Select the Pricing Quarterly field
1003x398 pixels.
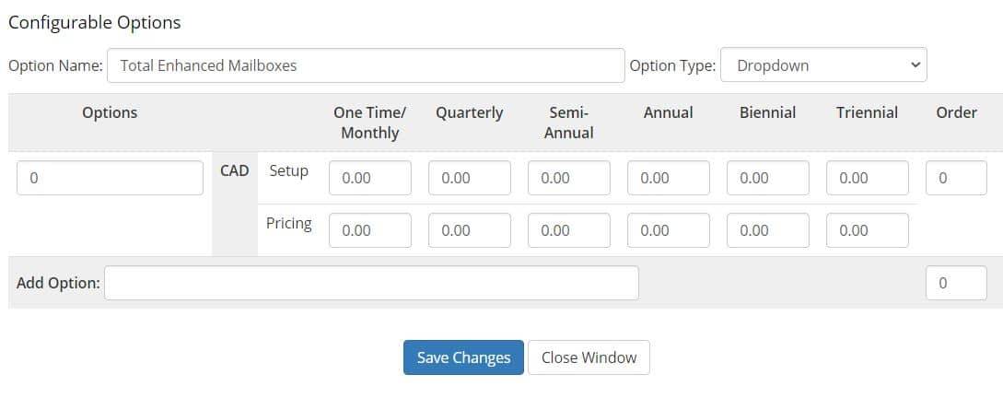click(470, 230)
